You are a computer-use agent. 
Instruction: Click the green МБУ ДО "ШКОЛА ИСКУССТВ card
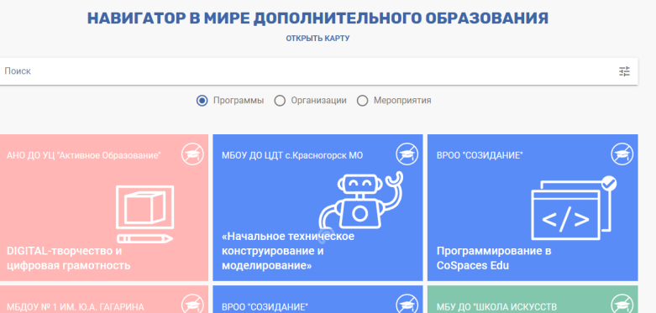click(533, 300)
